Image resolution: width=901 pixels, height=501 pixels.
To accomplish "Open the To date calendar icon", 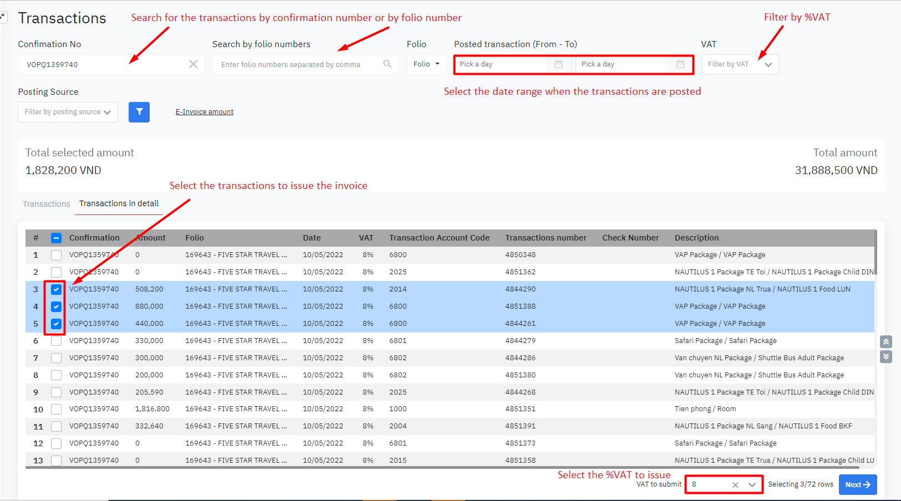I will pos(680,64).
